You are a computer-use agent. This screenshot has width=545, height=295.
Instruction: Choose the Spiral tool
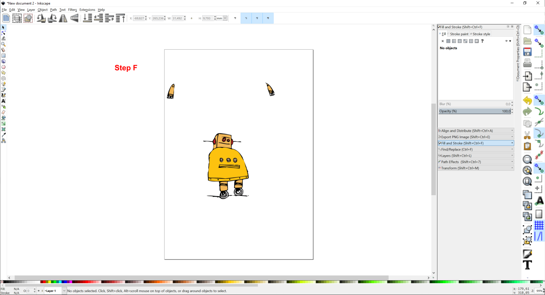coord(4,78)
